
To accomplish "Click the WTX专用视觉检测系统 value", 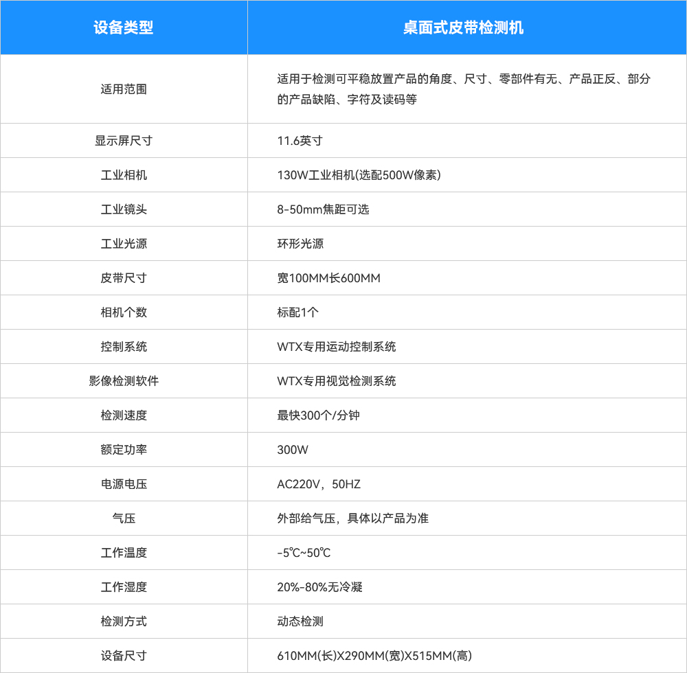I will pos(337,381).
